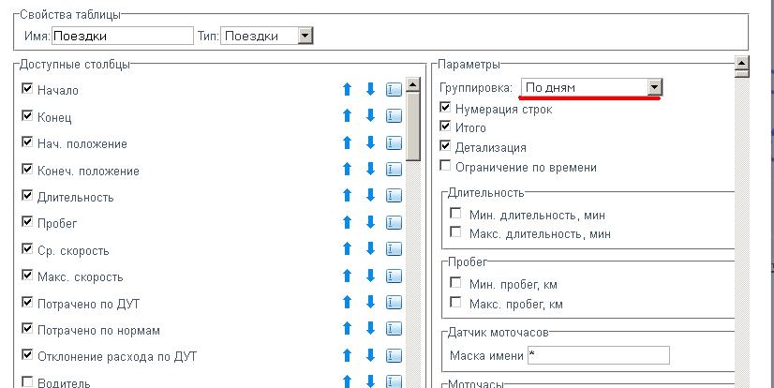The image size is (774, 388).
Task: Open the rename icon for Пробег
Action: (394, 223)
